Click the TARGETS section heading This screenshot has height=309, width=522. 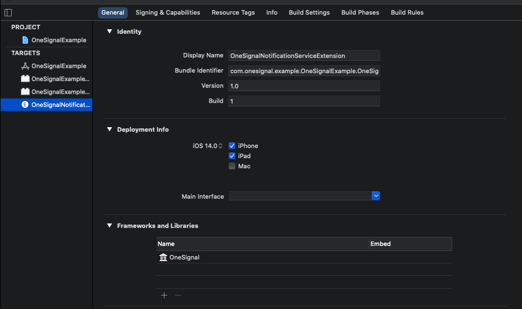pos(26,53)
